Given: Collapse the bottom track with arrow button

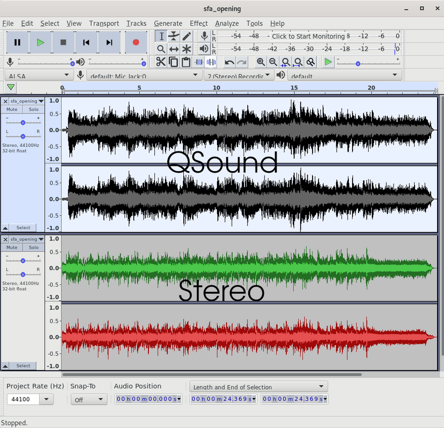Looking at the screenshot, I should [5, 365].
